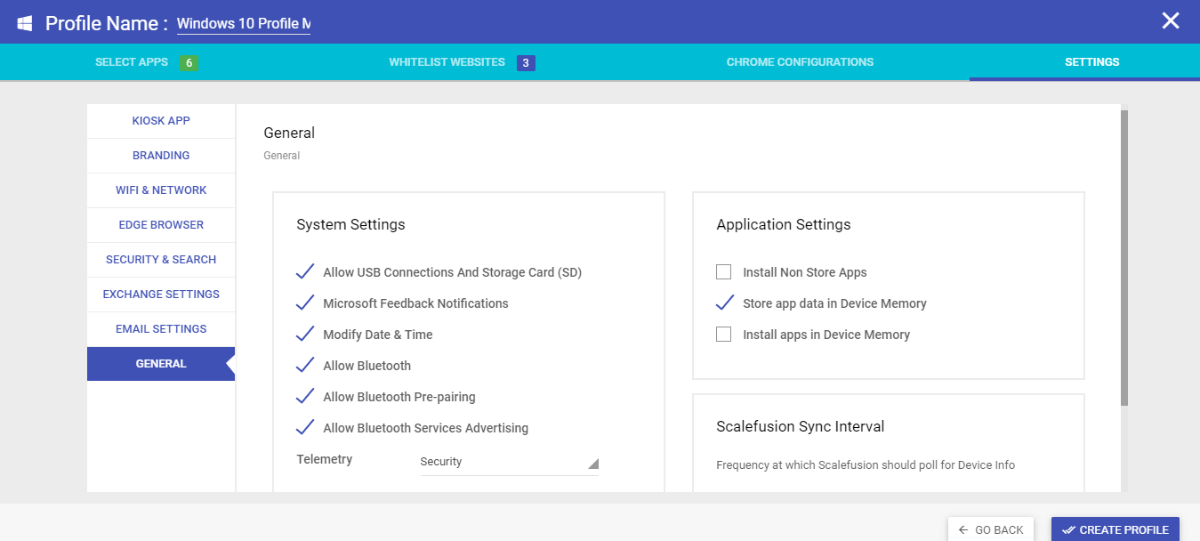
Task: Open Kiosk App settings section
Action: pyautogui.click(x=161, y=121)
